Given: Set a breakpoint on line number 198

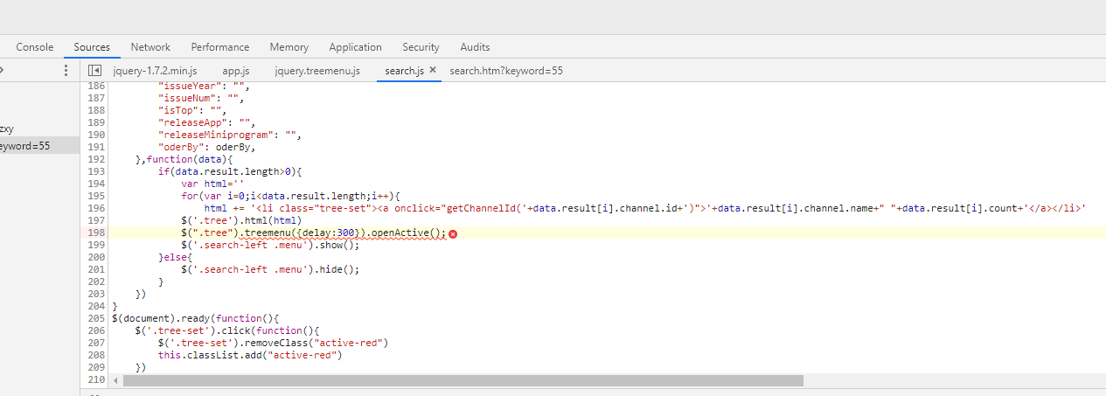Looking at the screenshot, I should (96, 233).
